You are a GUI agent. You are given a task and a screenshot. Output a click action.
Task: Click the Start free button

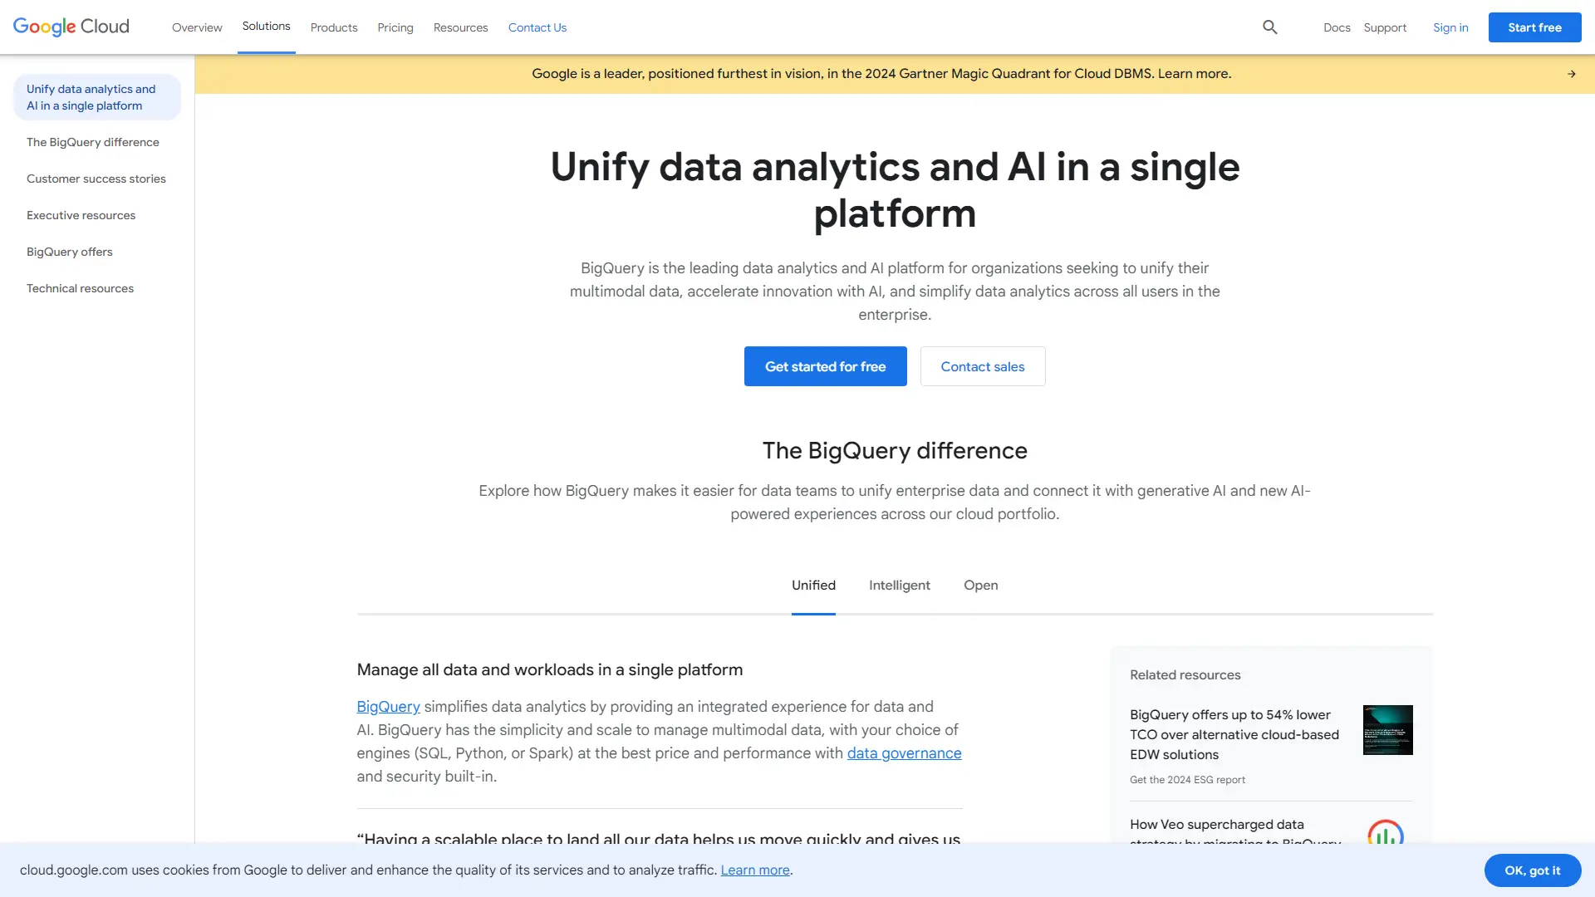[x=1534, y=27]
